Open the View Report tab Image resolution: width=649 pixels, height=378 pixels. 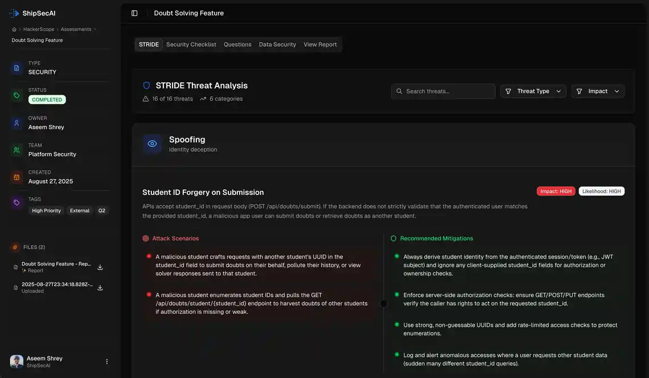(x=320, y=44)
